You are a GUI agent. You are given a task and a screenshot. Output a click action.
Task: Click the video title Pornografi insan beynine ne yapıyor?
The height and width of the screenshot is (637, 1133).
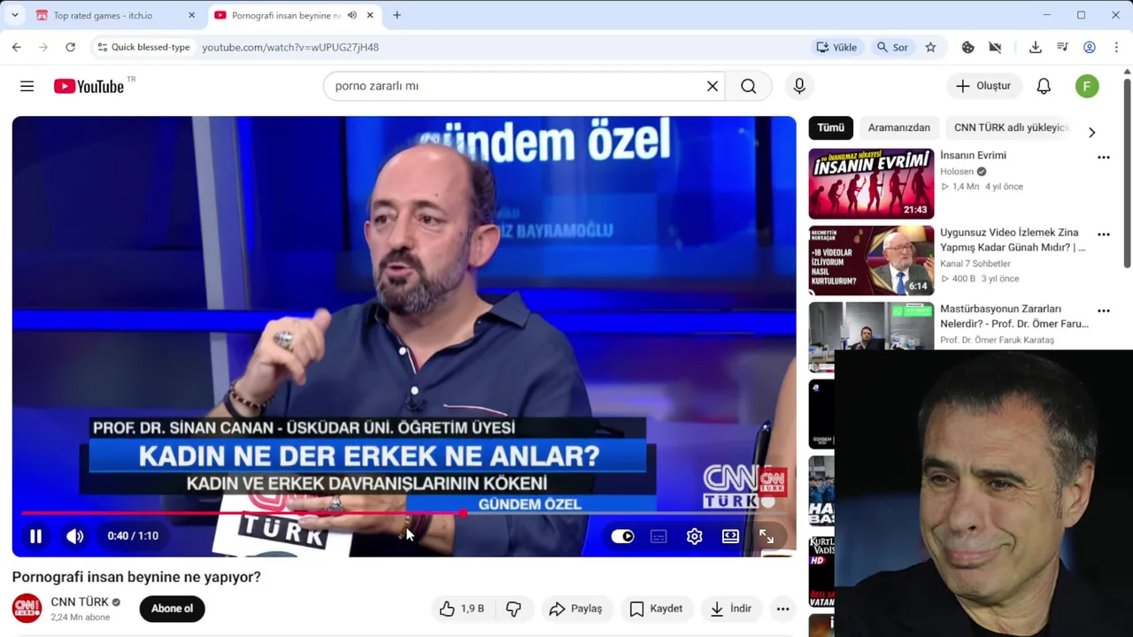tap(136, 577)
